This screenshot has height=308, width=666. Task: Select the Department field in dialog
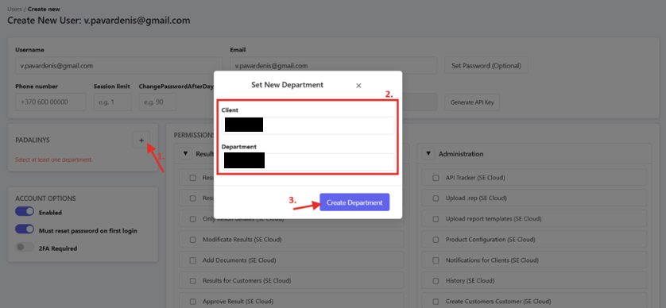[308, 161]
